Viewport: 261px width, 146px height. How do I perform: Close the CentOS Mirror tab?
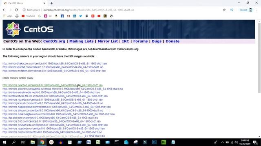pos(44,3)
